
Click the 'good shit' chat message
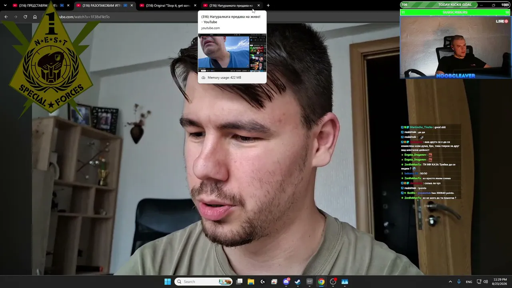440,127
